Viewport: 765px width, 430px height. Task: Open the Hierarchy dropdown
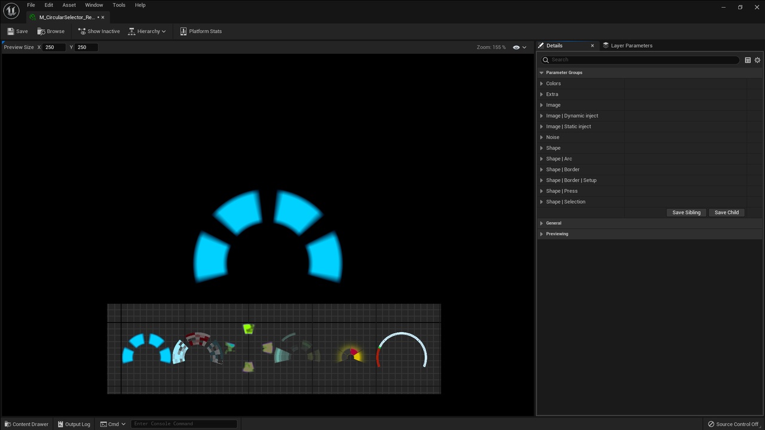click(x=147, y=31)
